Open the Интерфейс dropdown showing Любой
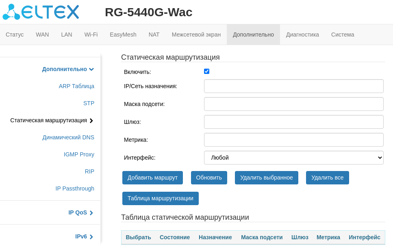This screenshot has width=393, height=249. 293,158
